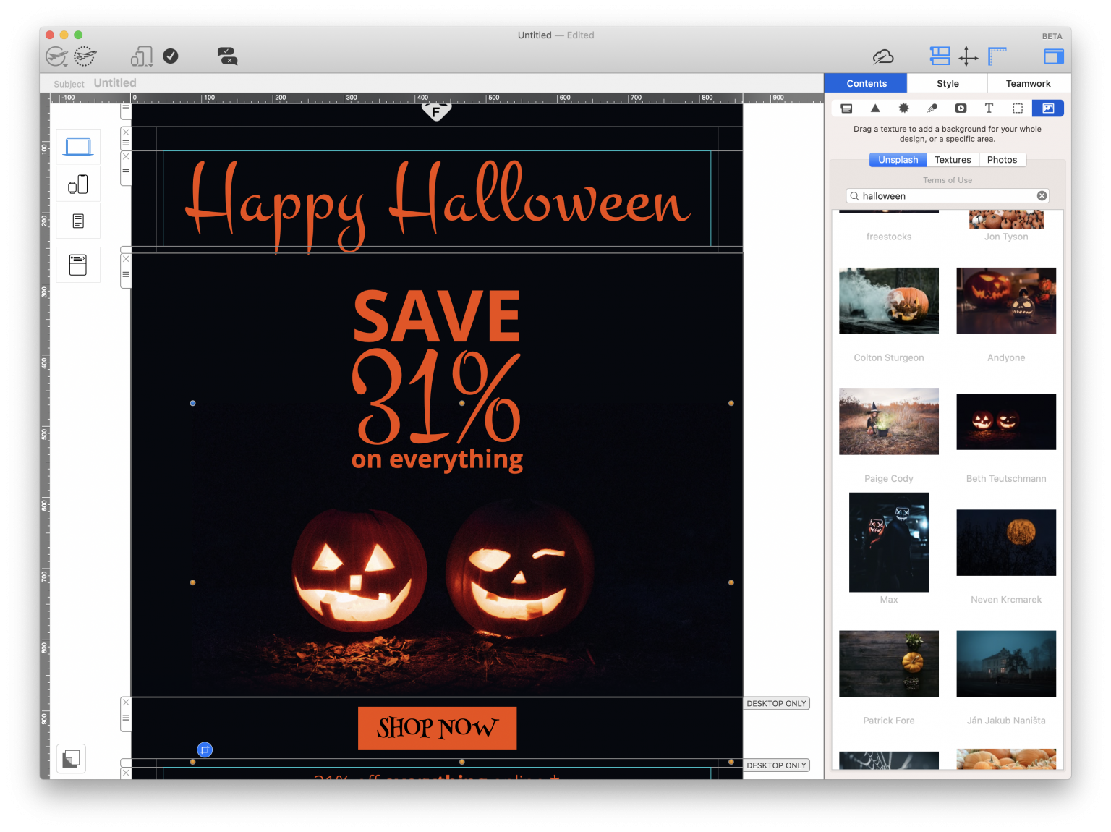
Task: Open the video objects category
Action: [961, 108]
